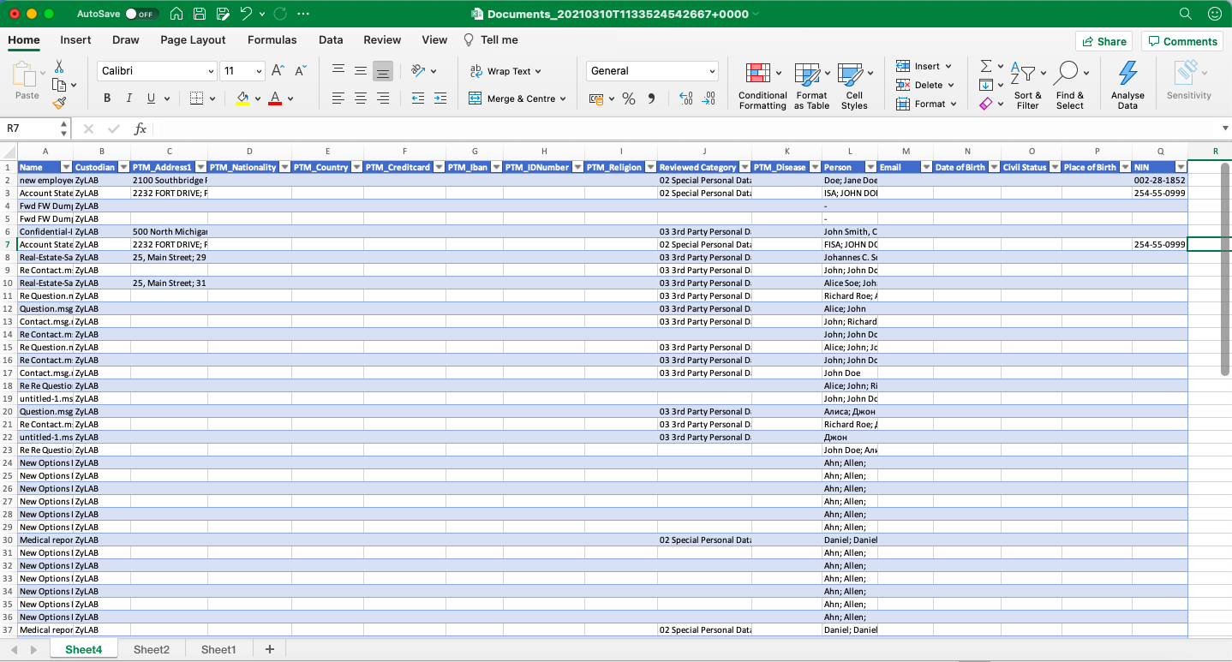Screen dimensions: 1232x662
Task: Switch to the Formulas tab
Action: 272,39
